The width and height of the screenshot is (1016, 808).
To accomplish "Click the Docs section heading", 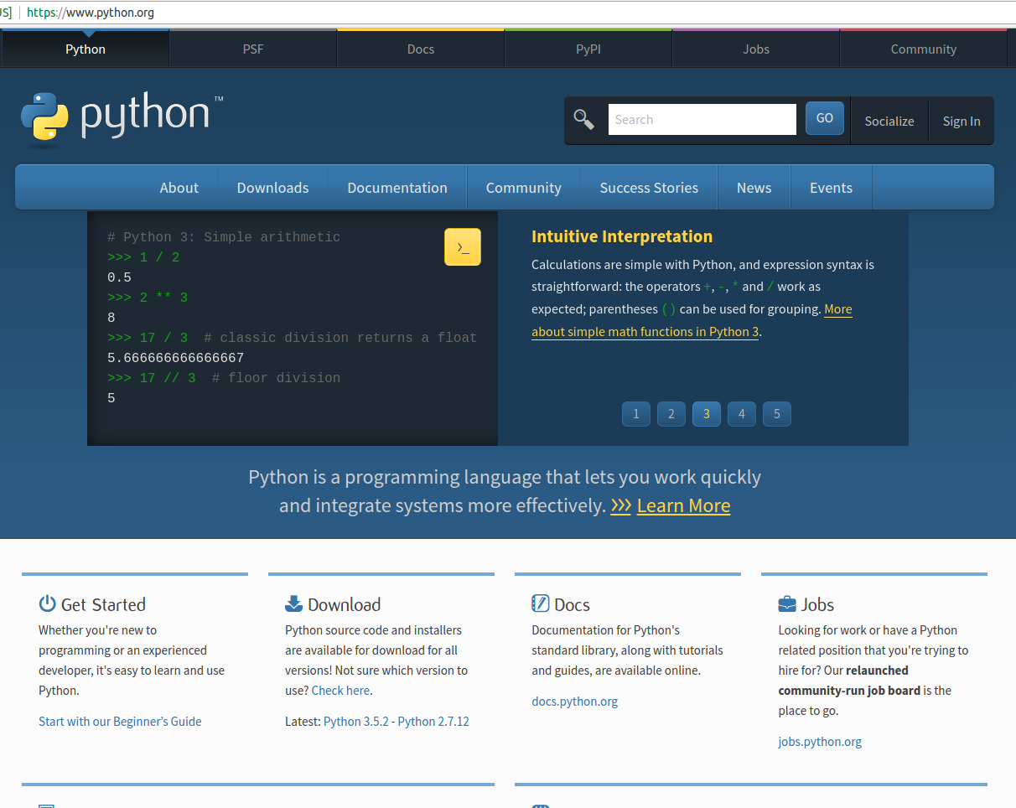I will click(x=572, y=604).
